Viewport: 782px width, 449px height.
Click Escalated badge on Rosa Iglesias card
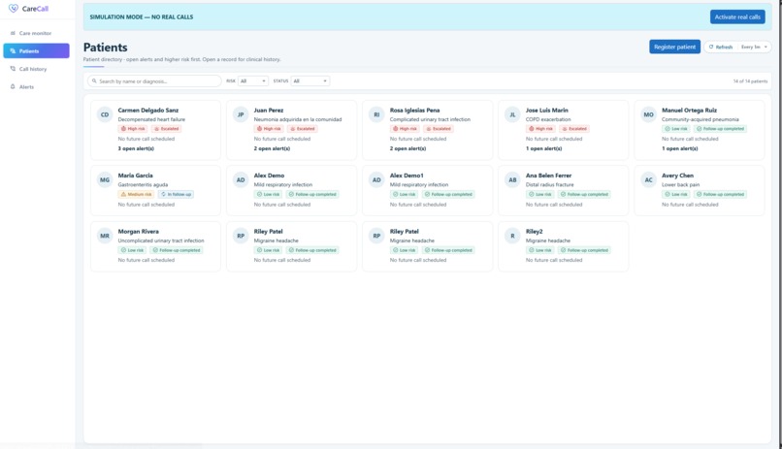[439, 129]
